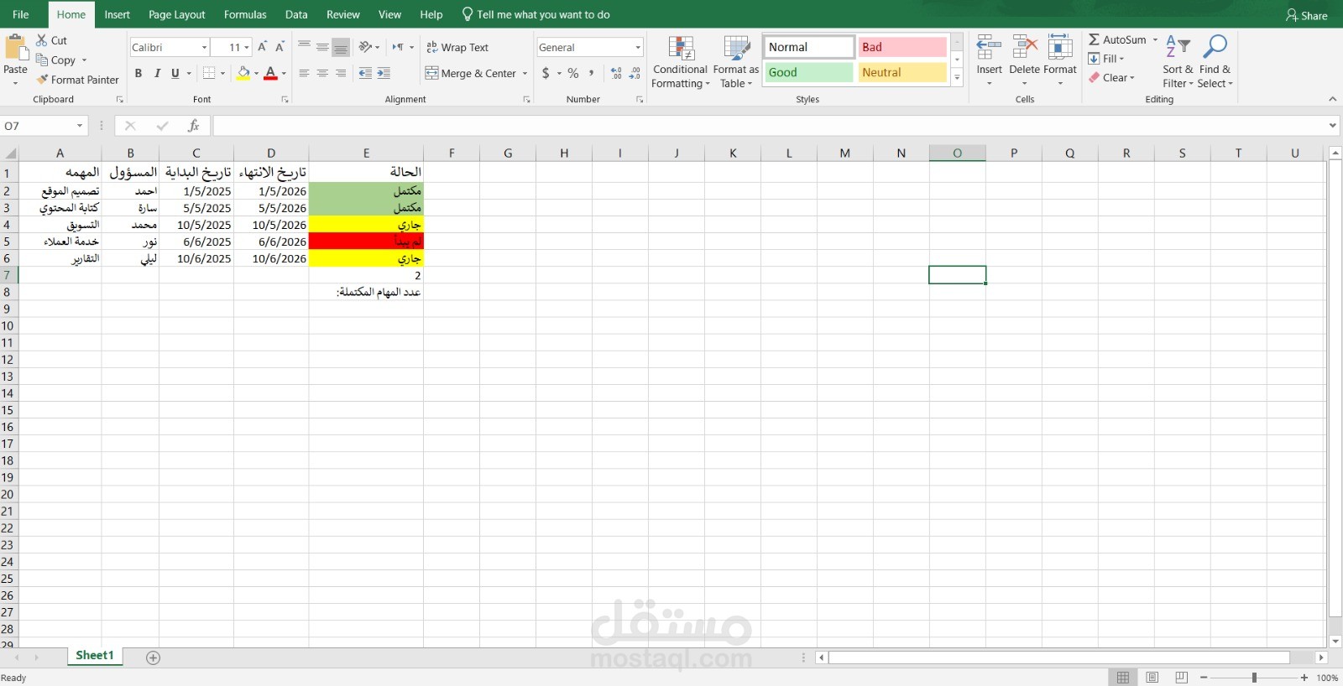
Task: Open the font size 11 dropdown
Action: [x=247, y=48]
